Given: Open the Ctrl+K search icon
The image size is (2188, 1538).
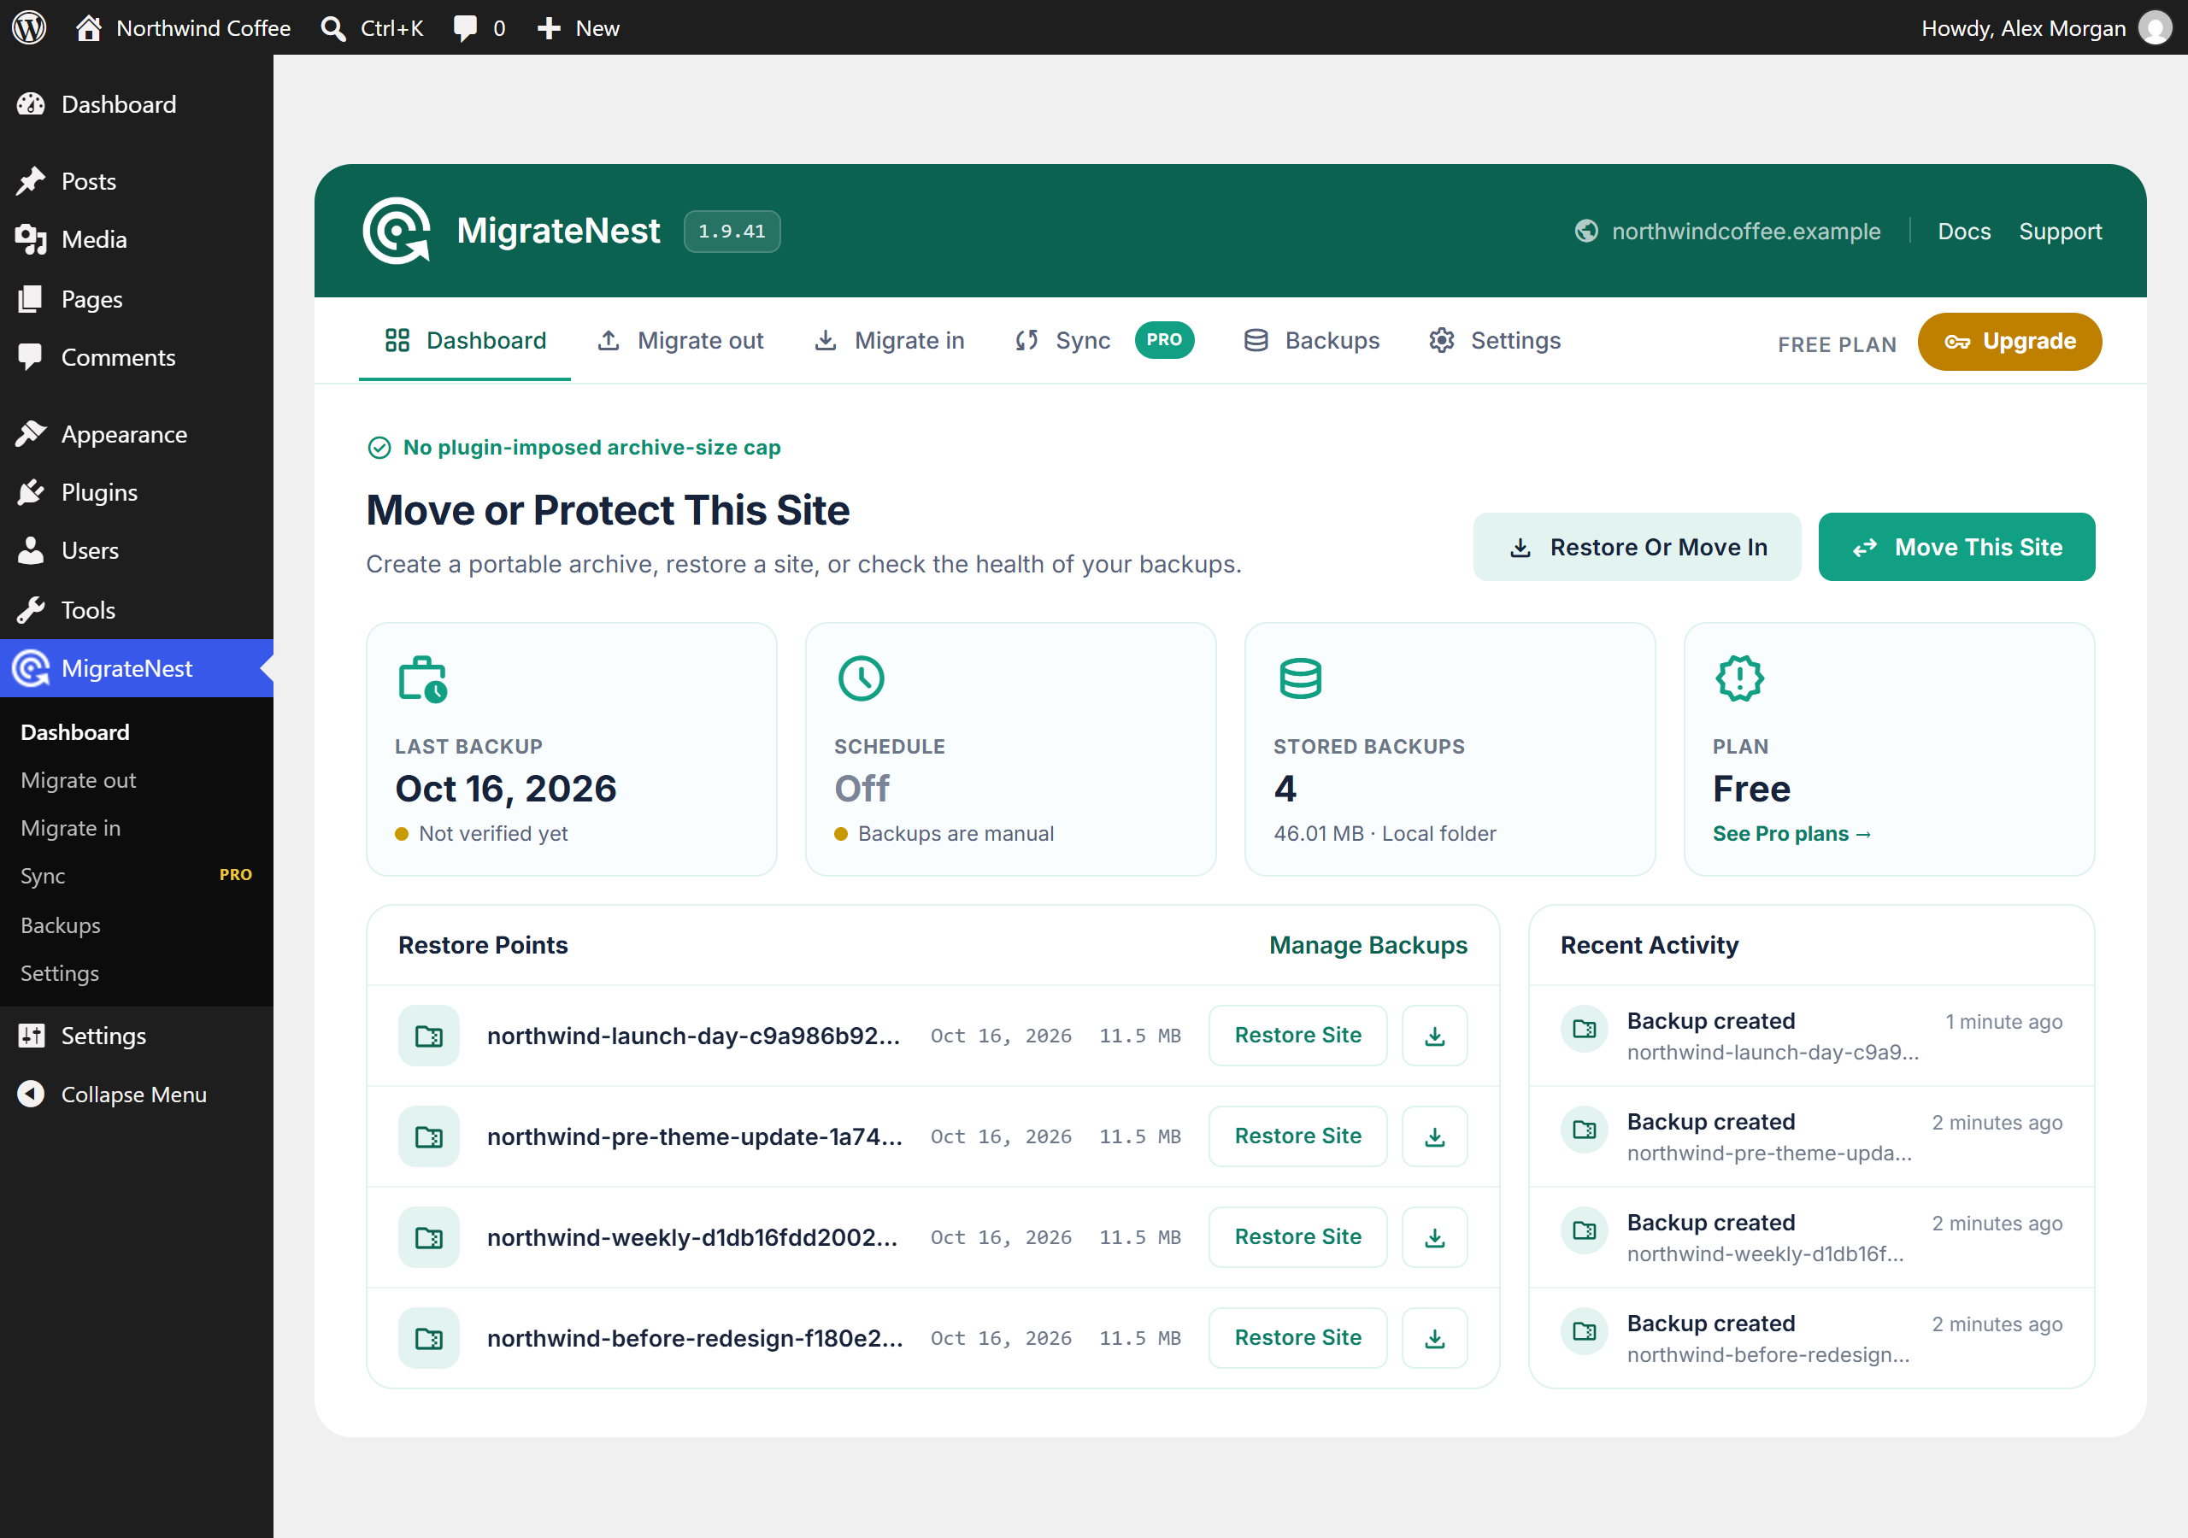Looking at the screenshot, I should tap(332, 28).
